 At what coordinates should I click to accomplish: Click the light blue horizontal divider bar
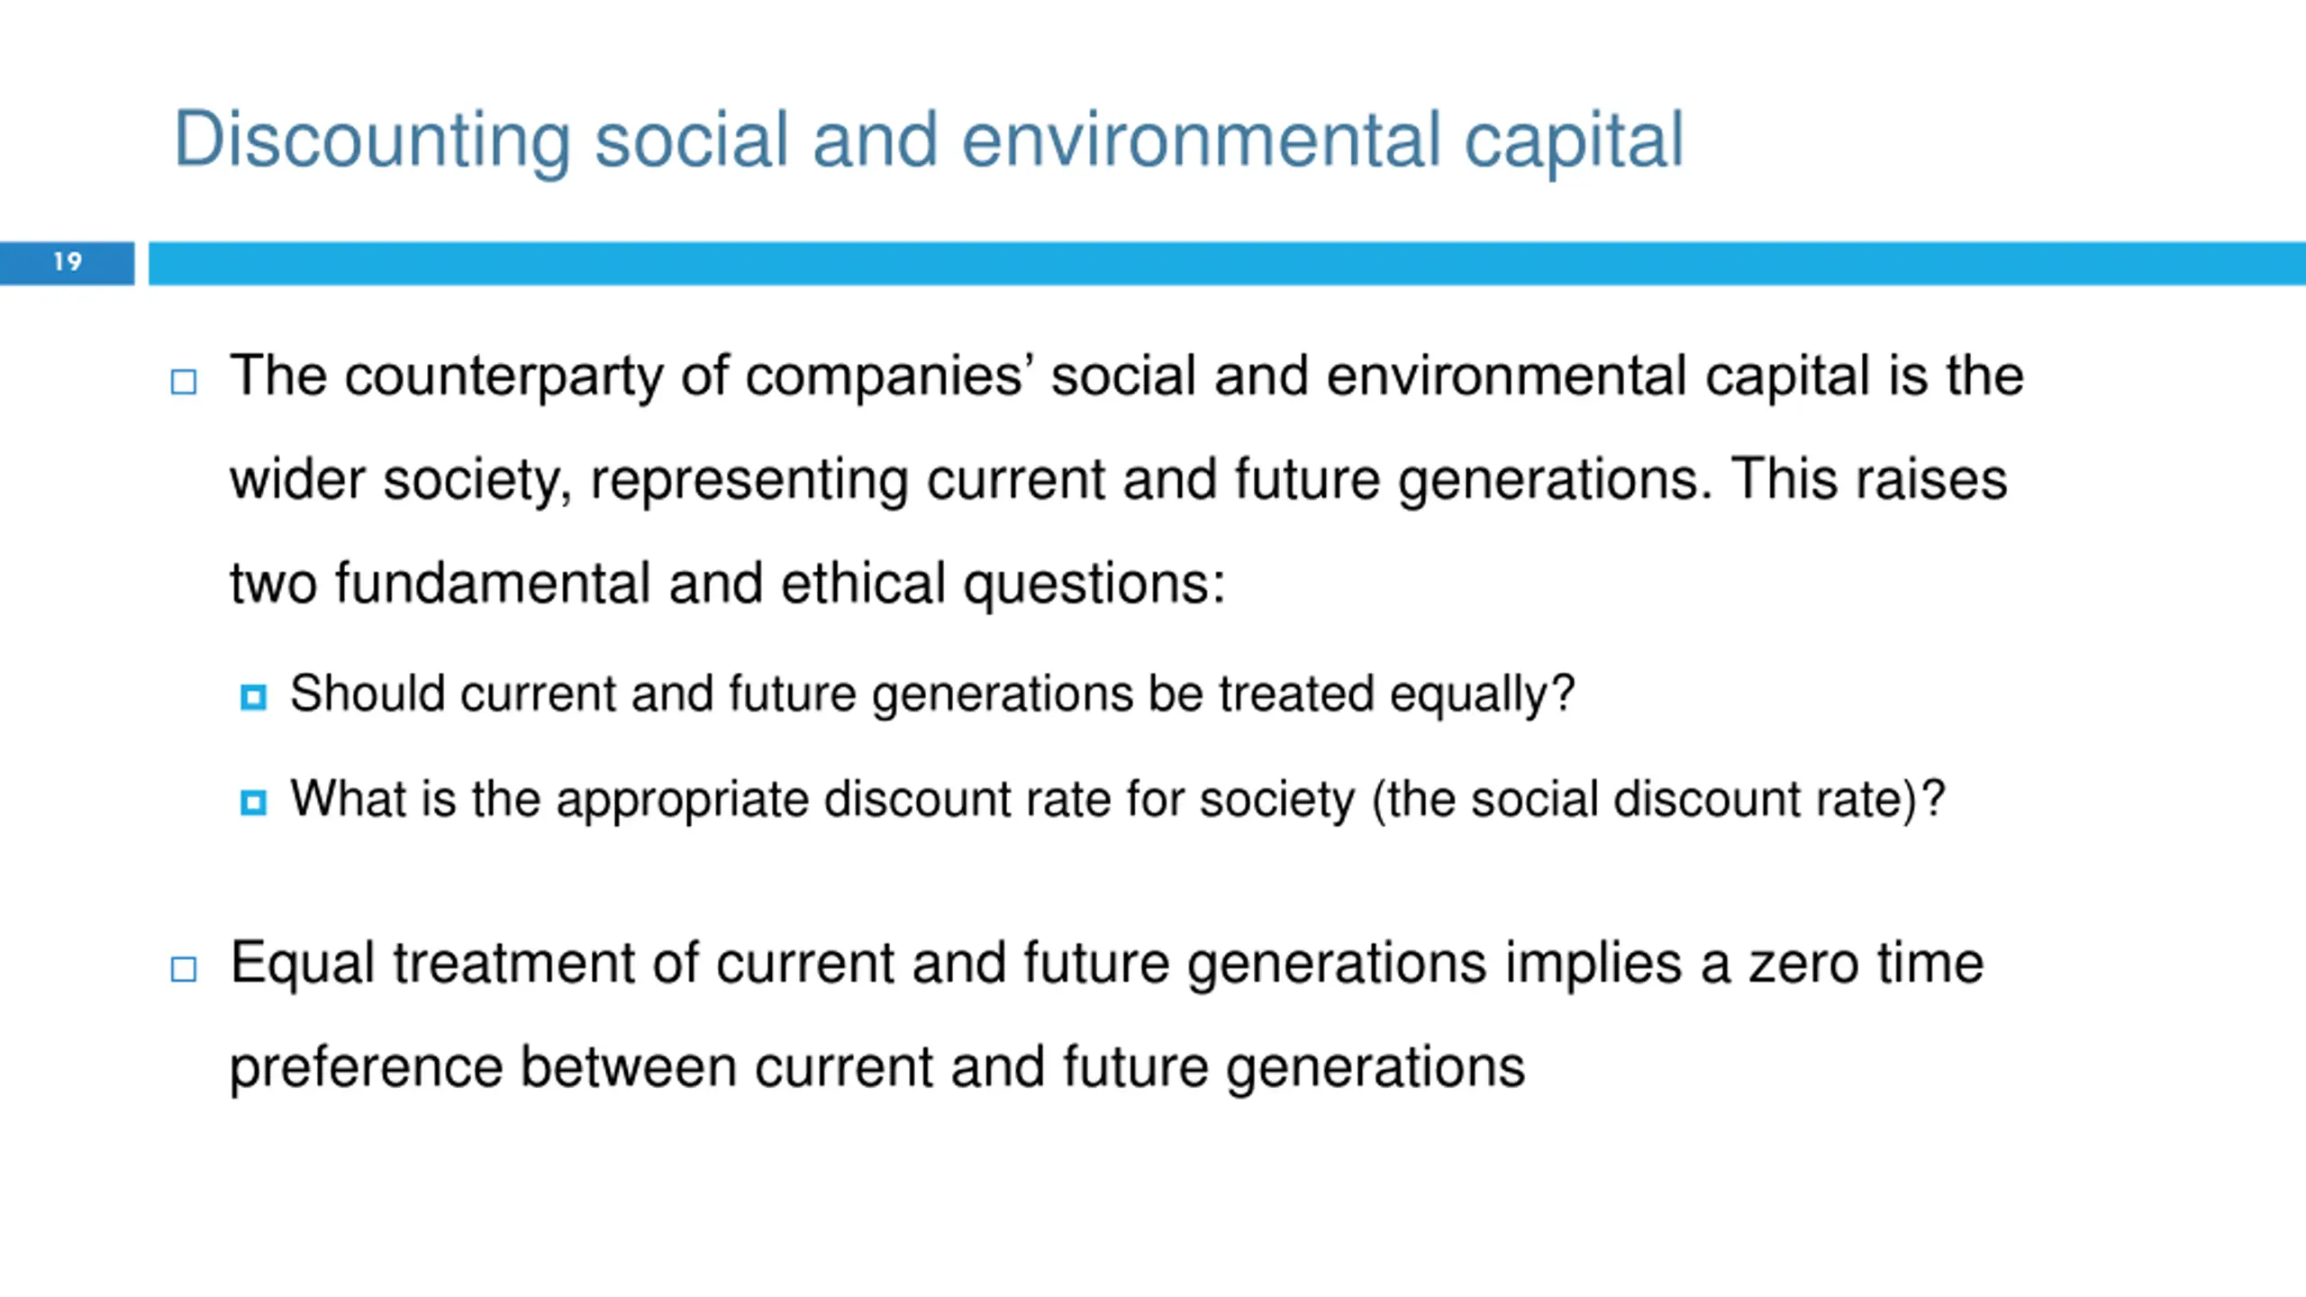coord(1227,263)
